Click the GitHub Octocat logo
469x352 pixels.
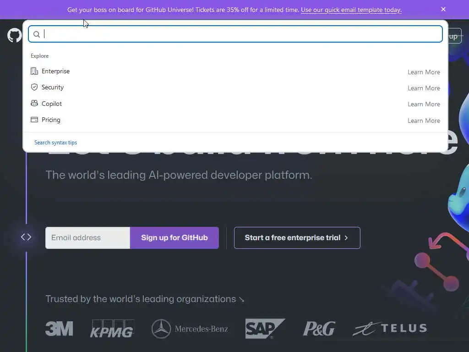pyautogui.click(x=14, y=35)
